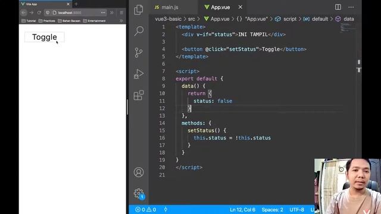Open browser toolbar overflow chevron
The image size is (381, 214).
pyautogui.click(x=112, y=12)
